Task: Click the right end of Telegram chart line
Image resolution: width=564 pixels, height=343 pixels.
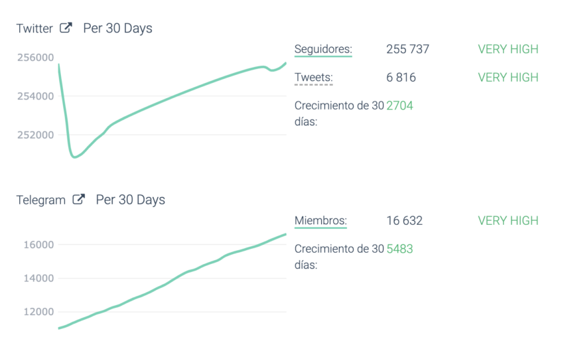Action: point(285,234)
